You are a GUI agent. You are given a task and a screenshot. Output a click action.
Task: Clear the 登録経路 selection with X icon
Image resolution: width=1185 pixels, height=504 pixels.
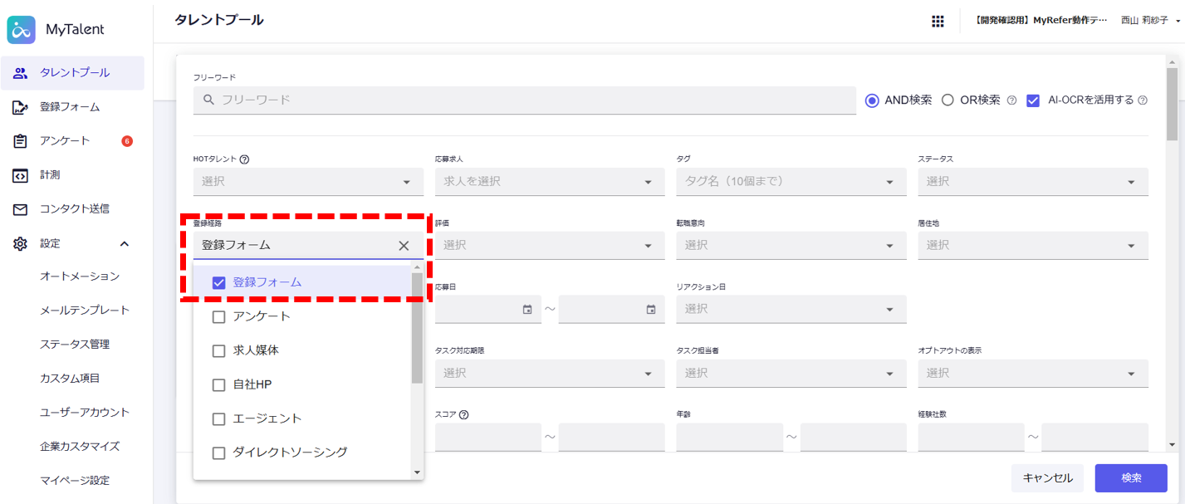404,245
